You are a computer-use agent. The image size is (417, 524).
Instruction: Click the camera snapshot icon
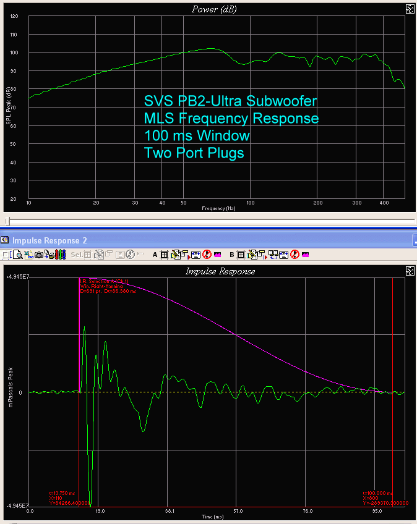coord(39,255)
